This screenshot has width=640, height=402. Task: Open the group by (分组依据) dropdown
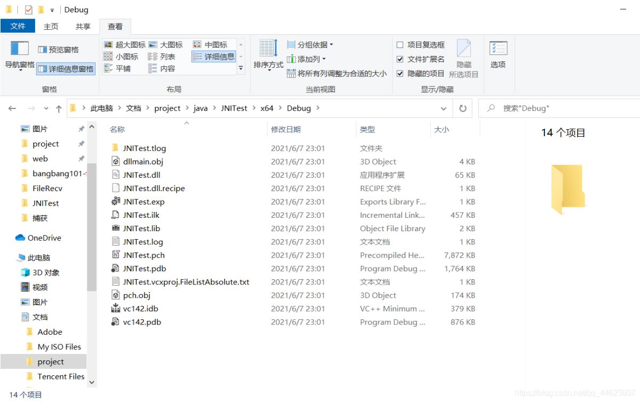click(310, 45)
